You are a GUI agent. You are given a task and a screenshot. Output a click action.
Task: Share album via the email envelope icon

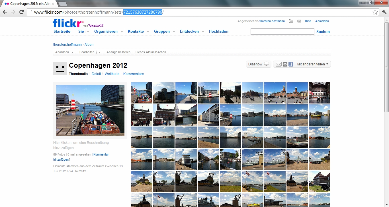279,64
